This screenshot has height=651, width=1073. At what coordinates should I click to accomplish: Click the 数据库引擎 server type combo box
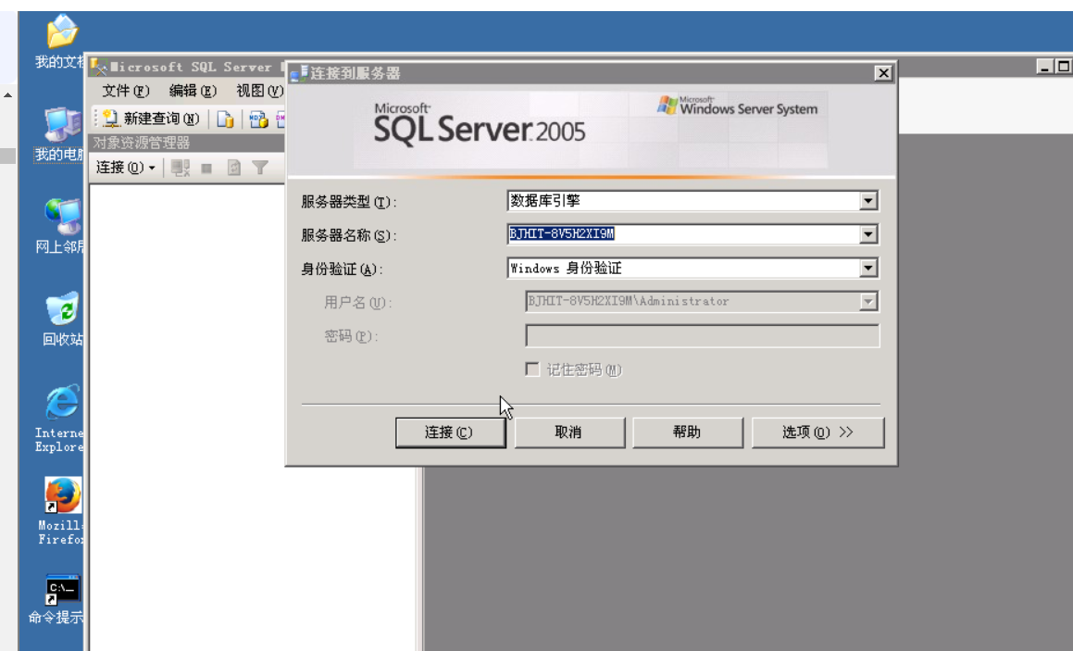692,201
